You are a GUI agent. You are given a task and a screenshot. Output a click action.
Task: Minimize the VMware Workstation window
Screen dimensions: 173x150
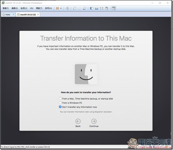pyautogui.click(x=153, y=3)
